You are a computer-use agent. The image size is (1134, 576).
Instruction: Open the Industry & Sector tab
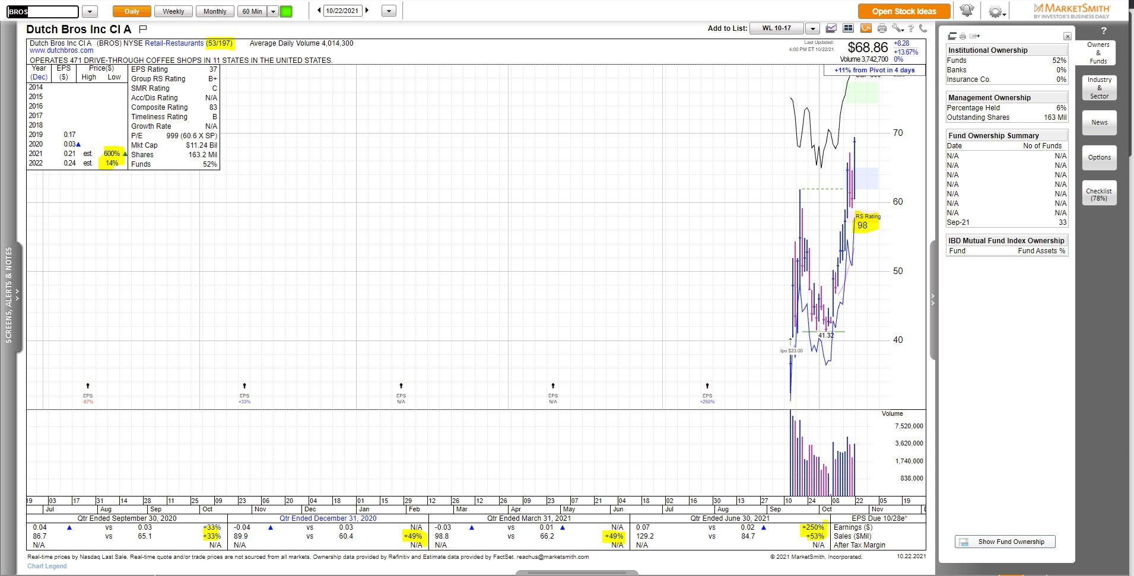click(1099, 88)
